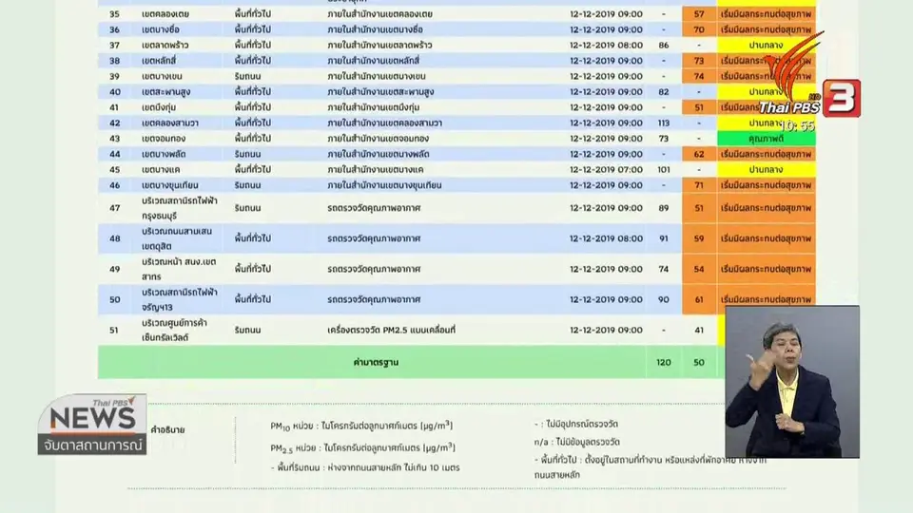
Task: Click PM2.5 value 41 in row 51
Action: pos(699,330)
